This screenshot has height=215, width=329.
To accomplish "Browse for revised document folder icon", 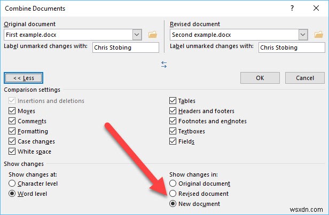I will pos(319,35).
